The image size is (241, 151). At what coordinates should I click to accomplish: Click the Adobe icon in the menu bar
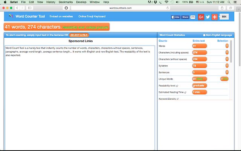click(x=150, y=2)
